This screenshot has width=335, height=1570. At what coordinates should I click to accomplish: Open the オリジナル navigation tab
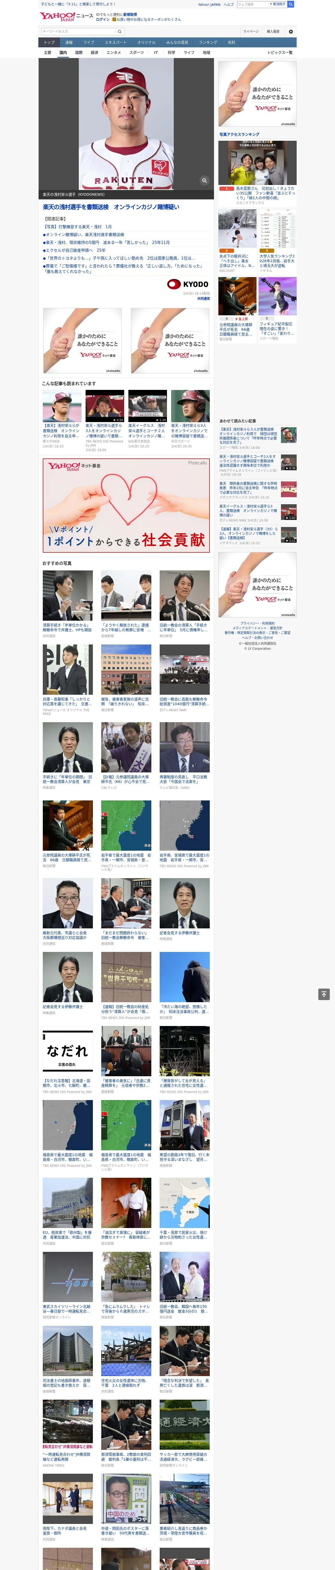[147, 43]
